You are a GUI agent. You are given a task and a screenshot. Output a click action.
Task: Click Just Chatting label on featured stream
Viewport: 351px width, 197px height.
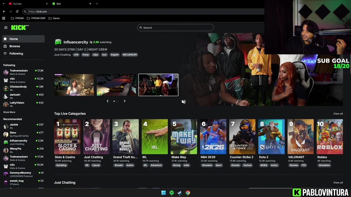(x=62, y=55)
